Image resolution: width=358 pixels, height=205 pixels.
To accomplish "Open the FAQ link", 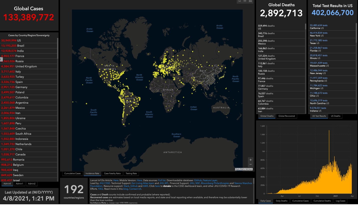I will pos(100,189).
